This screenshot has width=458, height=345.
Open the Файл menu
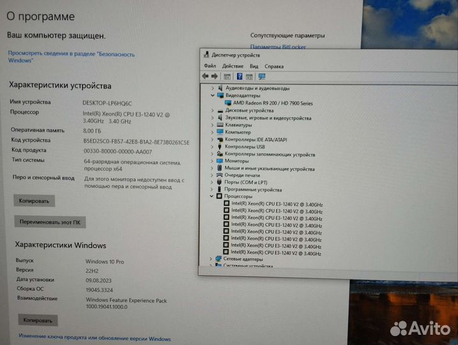pos(210,66)
